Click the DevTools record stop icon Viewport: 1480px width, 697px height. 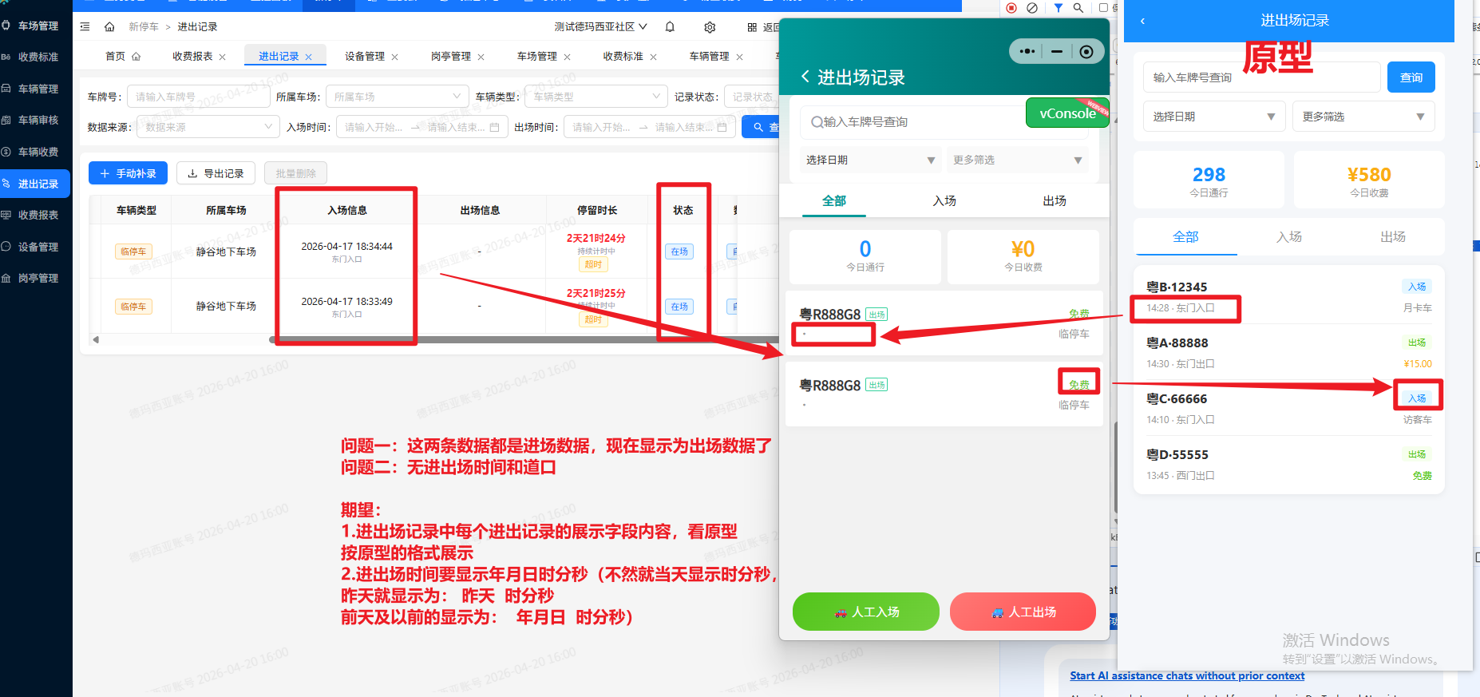[x=1011, y=8]
